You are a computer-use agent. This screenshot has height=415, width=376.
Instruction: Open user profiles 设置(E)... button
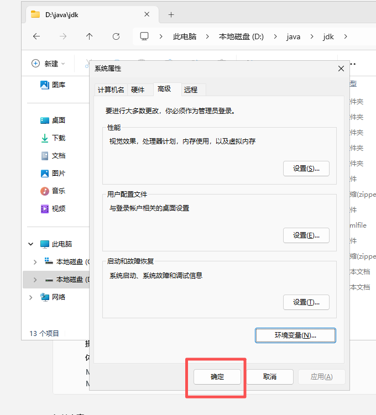(x=306, y=235)
